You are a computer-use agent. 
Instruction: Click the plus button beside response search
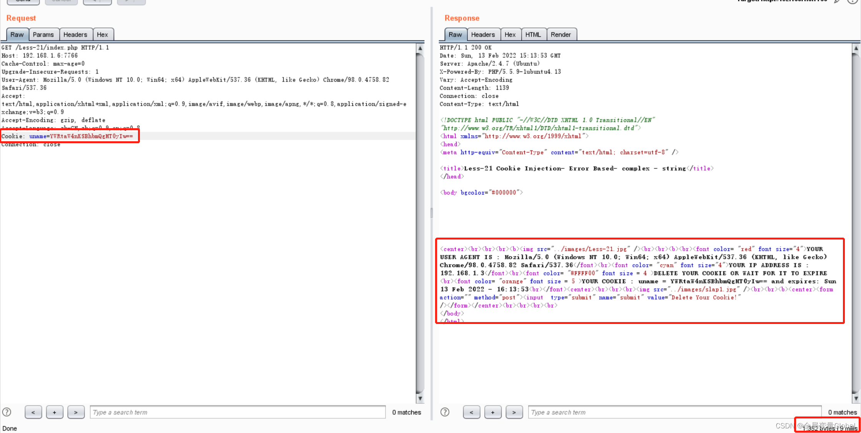[493, 412]
